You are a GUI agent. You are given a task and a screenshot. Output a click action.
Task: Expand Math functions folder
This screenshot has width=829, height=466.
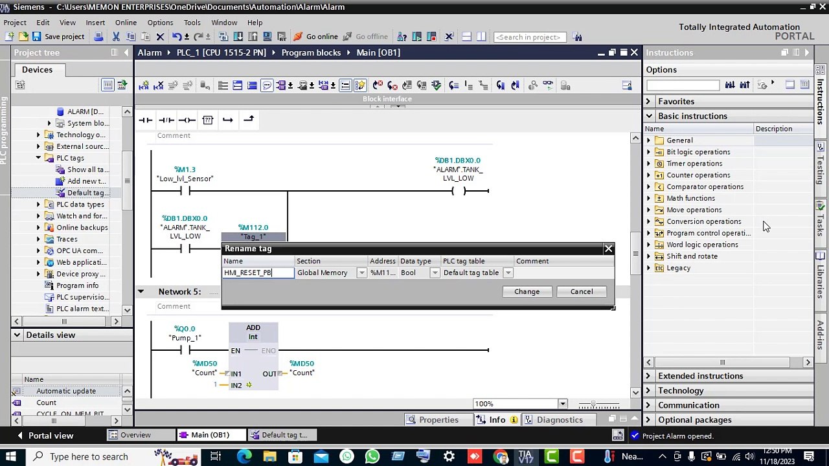648,199
